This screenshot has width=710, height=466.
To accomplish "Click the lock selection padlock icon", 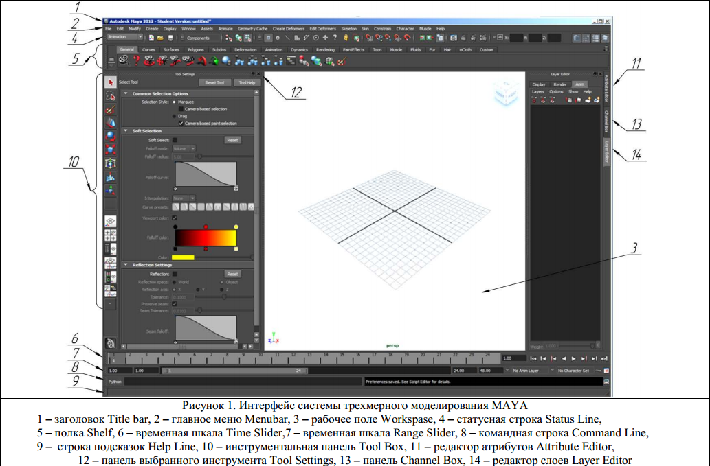I will pyautogui.click(x=346, y=38).
